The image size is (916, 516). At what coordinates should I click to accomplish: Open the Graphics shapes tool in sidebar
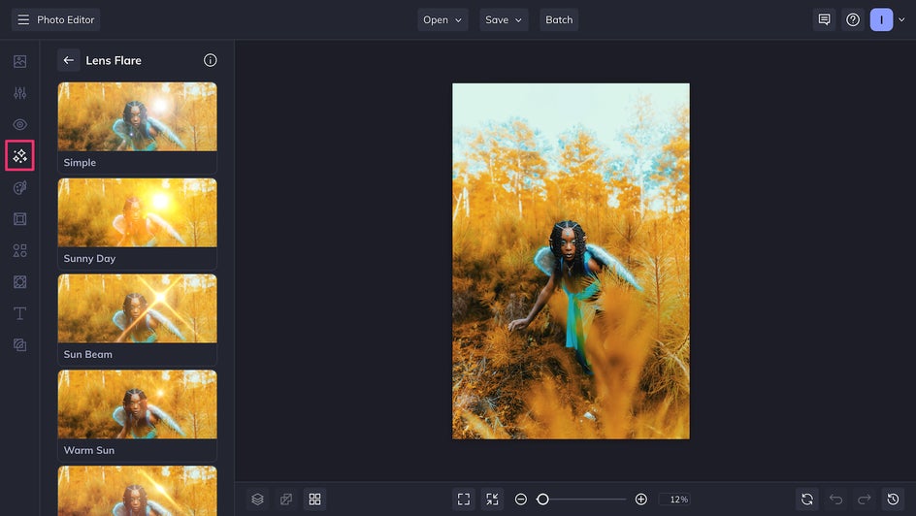click(x=19, y=250)
